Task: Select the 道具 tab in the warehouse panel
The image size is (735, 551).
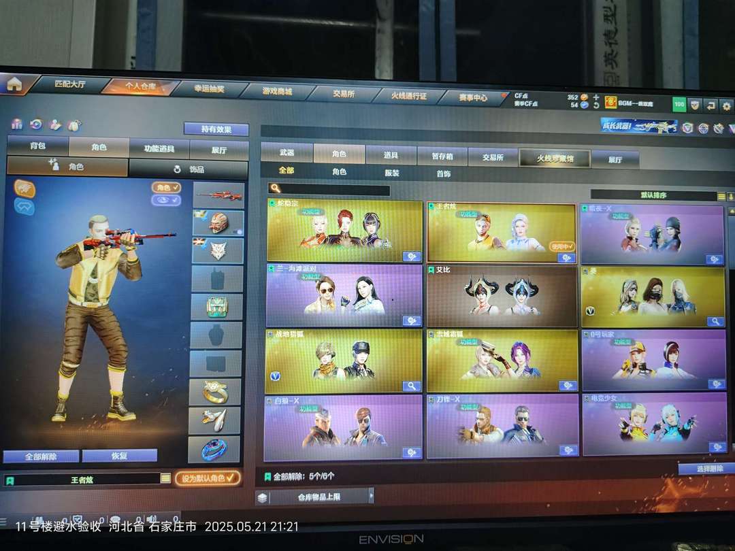Action: click(x=391, y=155)
